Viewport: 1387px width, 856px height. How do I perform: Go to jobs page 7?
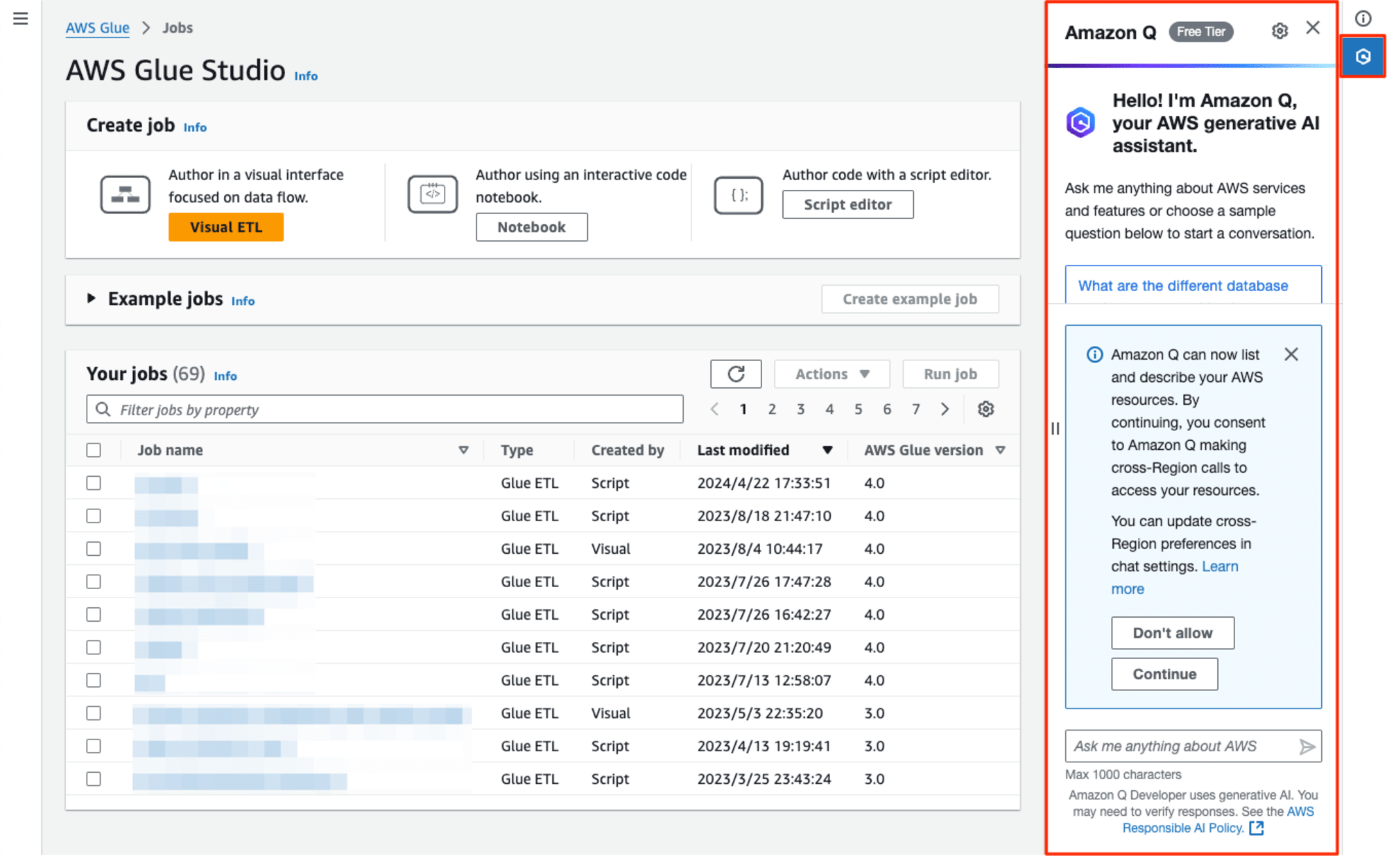coord(915,409)
